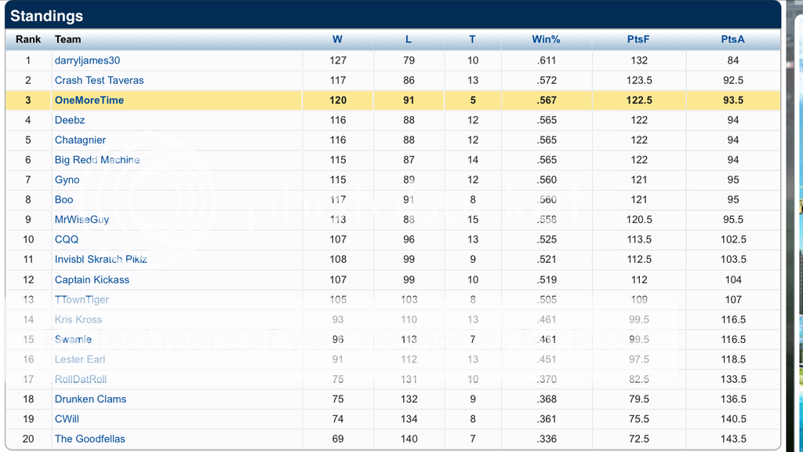Open the Crash Test Taveras team page
This screenshot has height=452, width=803.
click(x=99, y=80)
